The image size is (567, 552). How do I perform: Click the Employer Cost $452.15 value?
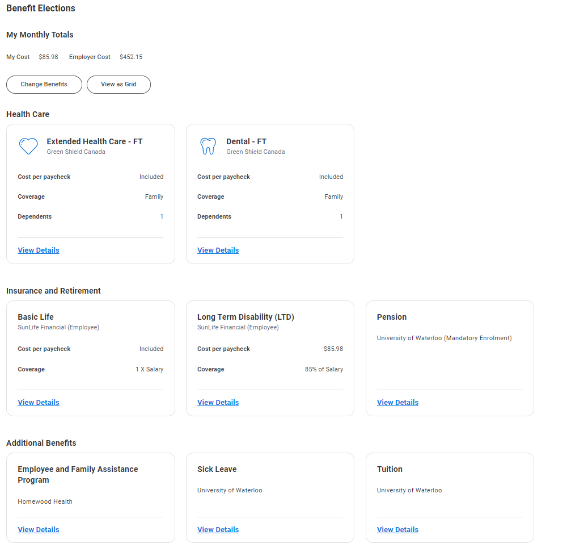[131, 57]
